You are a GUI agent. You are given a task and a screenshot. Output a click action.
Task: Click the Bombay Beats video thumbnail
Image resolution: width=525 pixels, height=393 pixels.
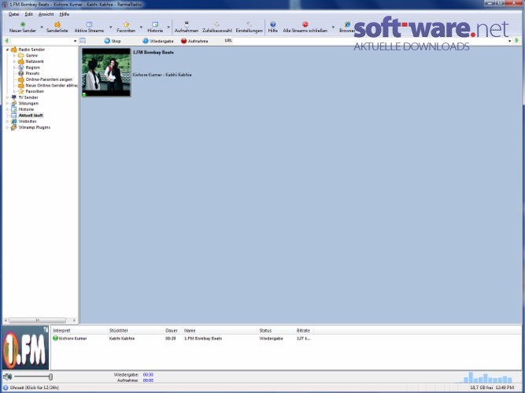click(106, 72)
